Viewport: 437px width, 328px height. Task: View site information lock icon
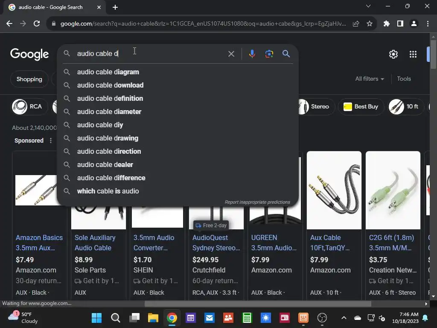pyautogui.click(x=54, y=24)
